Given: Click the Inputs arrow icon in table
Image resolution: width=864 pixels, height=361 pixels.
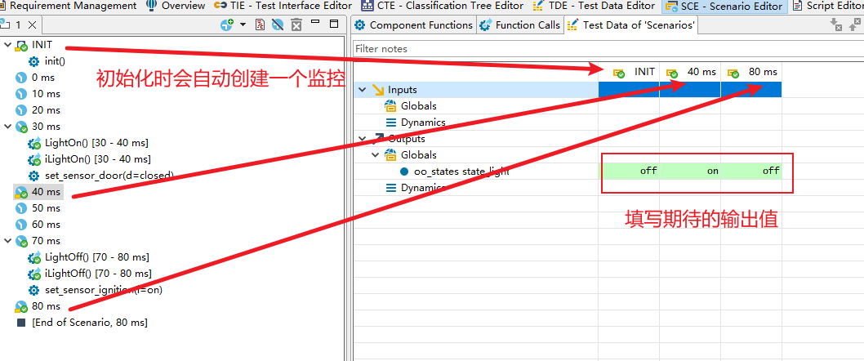Looking at the screenshot, I should point(378,89).
